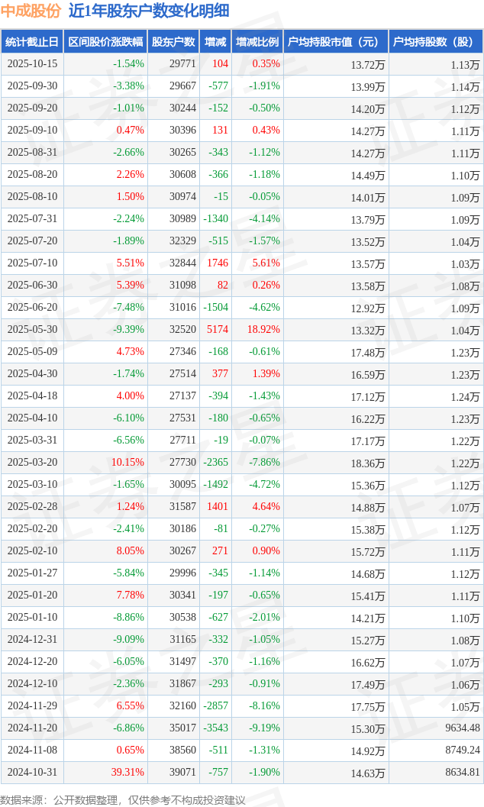This screenshot has height=807, width=484.
Task: Click the 区间股价涨跌幅 column header
Action: pos(105,42)
